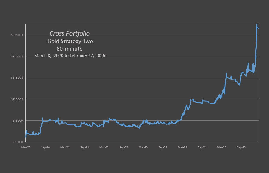Select the Sep-25 x-axis label

[x=241, y=147]
